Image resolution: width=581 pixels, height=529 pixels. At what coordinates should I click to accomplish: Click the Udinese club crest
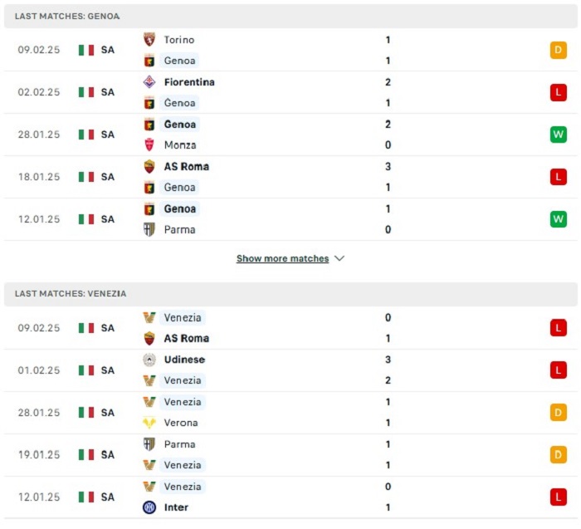tap(149, 360)
